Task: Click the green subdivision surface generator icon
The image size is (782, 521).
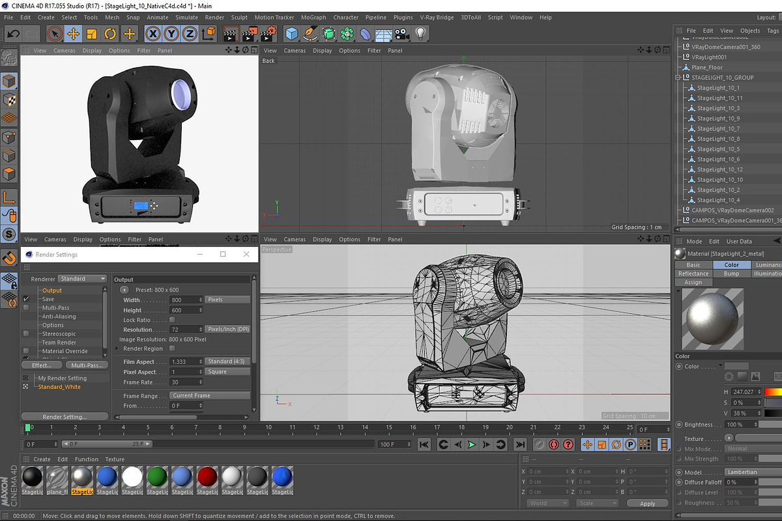Action: pos(329,34)
